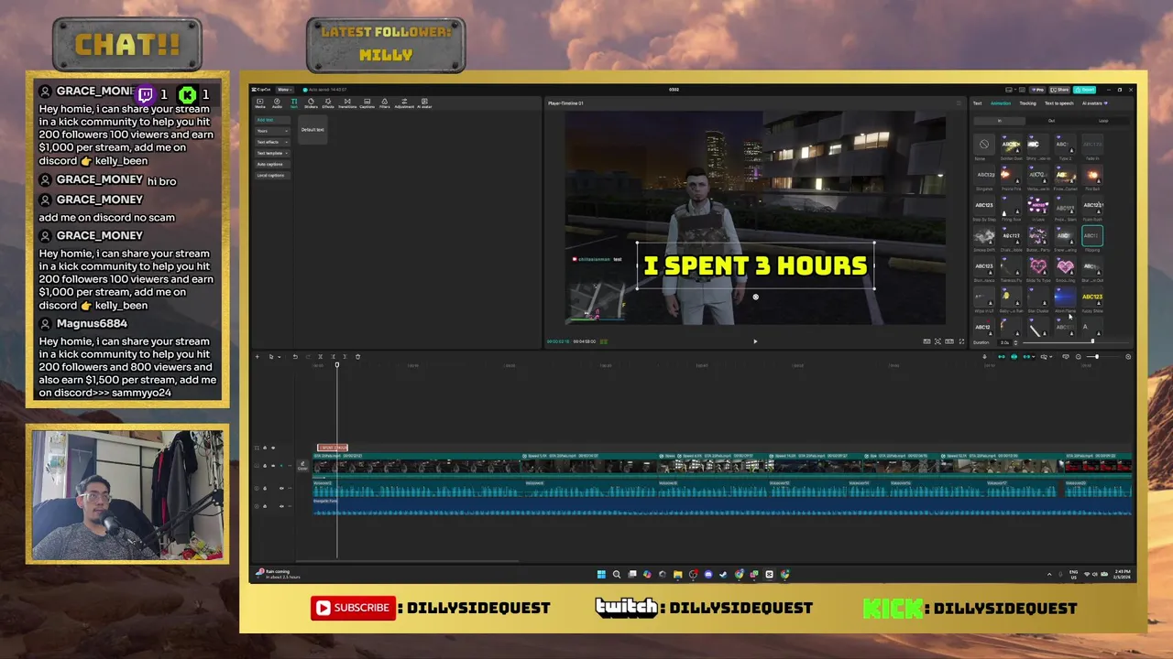1173x659 pixels.
Task: Click the Export button
Action: coord(1085,90)
